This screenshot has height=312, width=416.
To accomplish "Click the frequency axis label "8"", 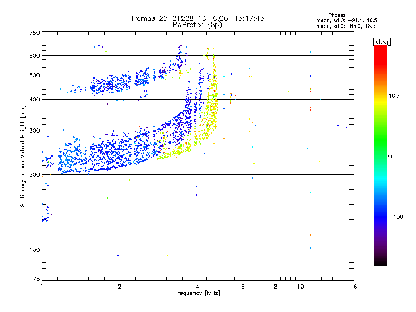I will click(276, 287).
